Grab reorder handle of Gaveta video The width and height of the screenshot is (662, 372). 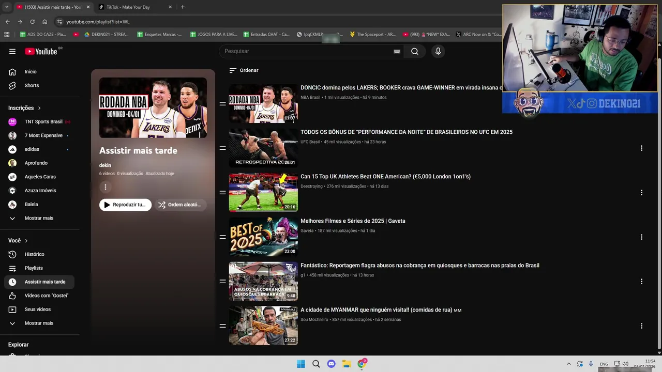pos(222,237)
